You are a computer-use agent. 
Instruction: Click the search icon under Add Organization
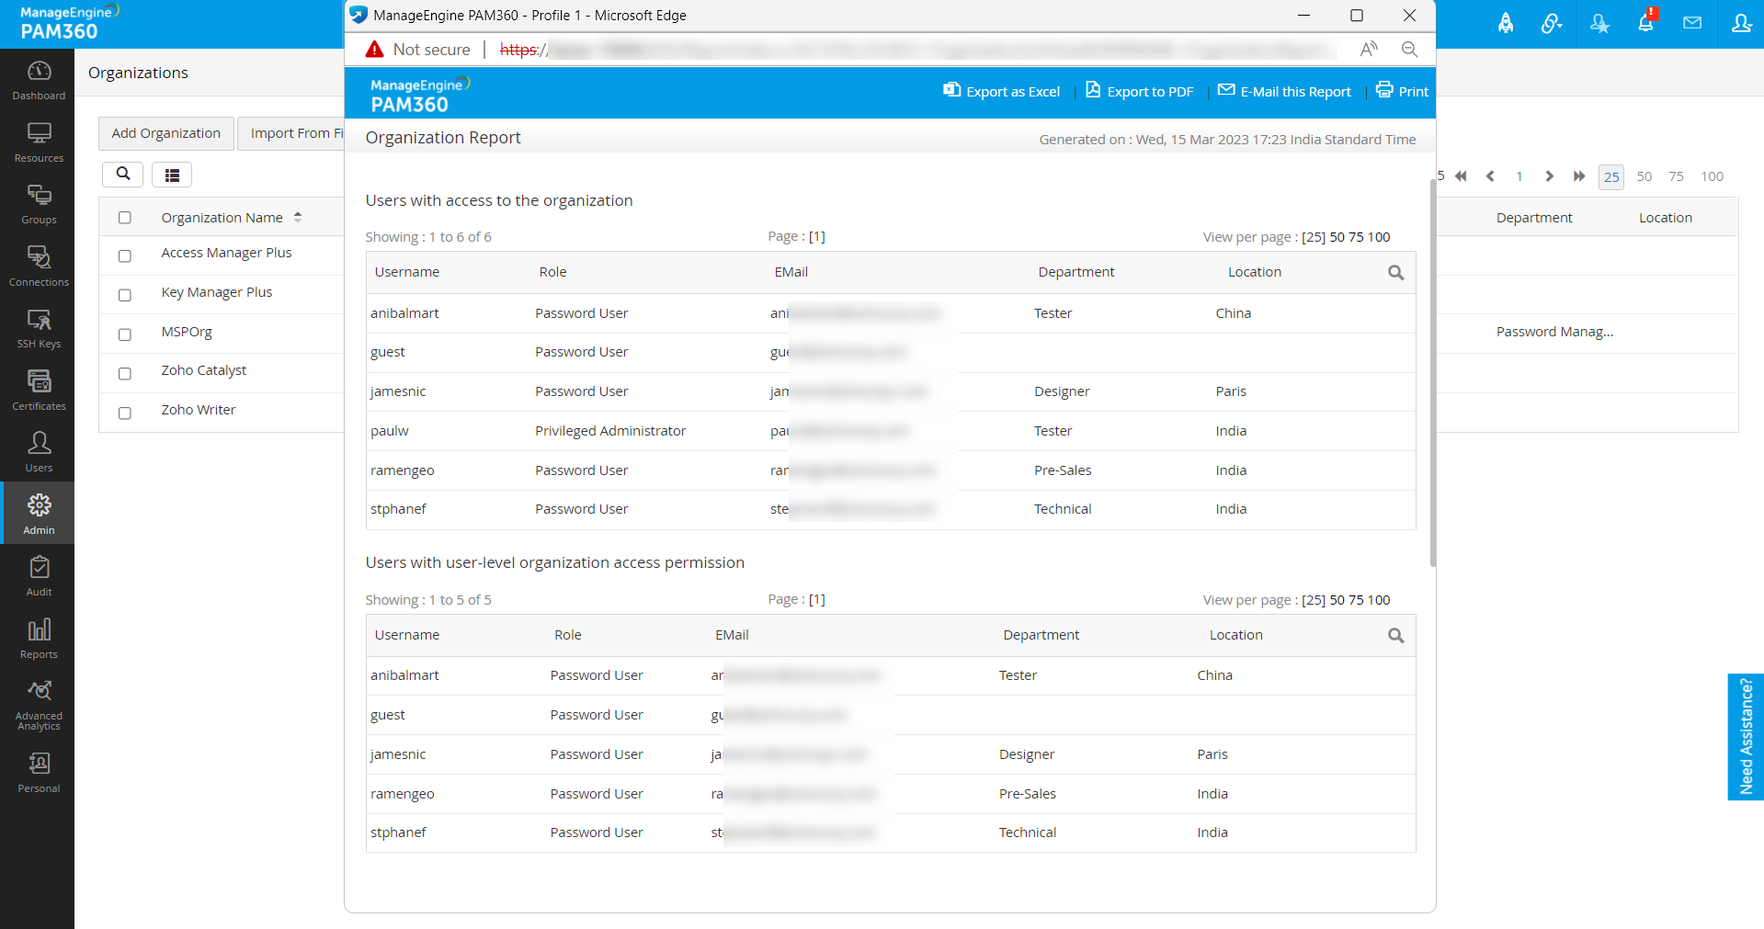pos(123,174)
